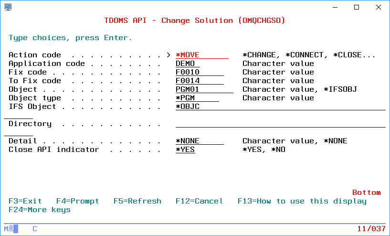
Task: Click the 11/037 cursor position indicator
Action: point(371,229)
